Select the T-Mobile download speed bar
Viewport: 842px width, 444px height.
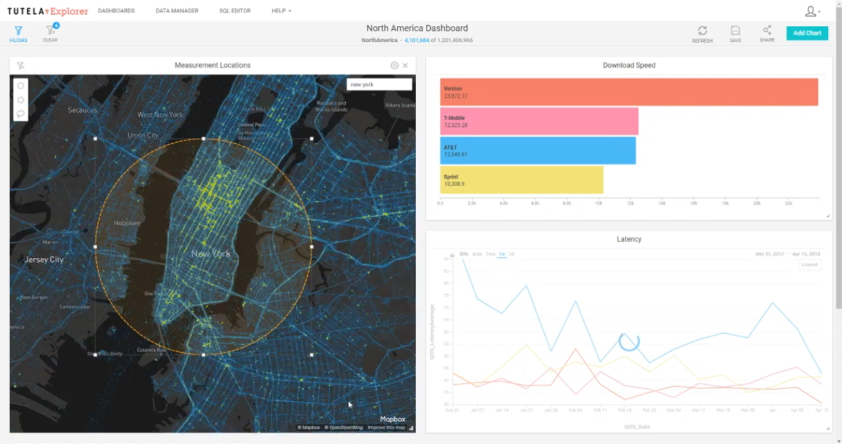click(x=539, y=122)
